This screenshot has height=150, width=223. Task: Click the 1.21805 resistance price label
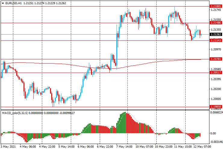pyautogui.click(x=216, y=6)
